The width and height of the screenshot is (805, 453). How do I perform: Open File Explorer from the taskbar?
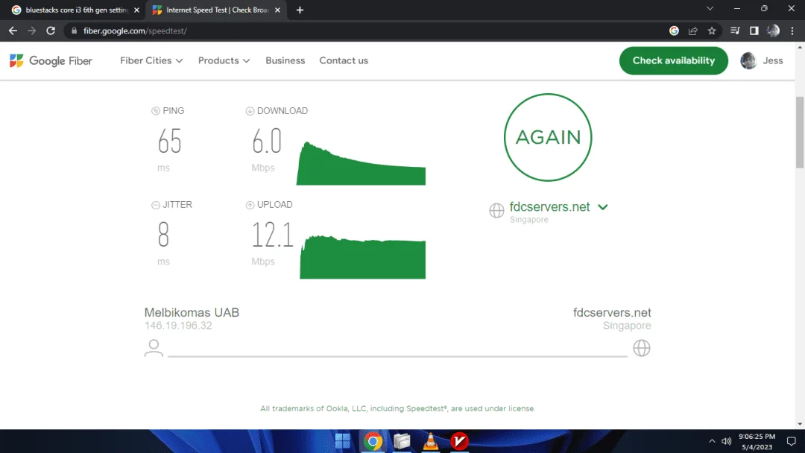point(402,440)
